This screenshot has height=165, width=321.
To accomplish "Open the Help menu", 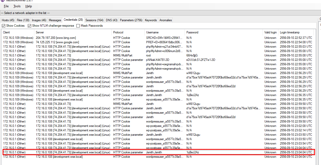I will [29, 6].
